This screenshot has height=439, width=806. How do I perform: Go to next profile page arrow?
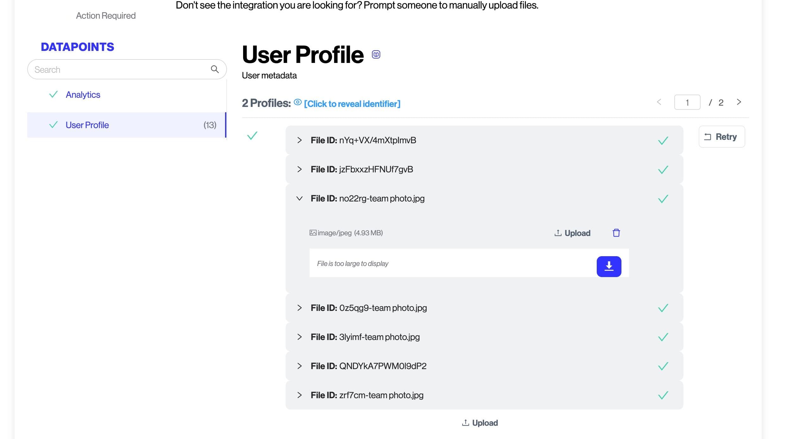click(739, 102)
